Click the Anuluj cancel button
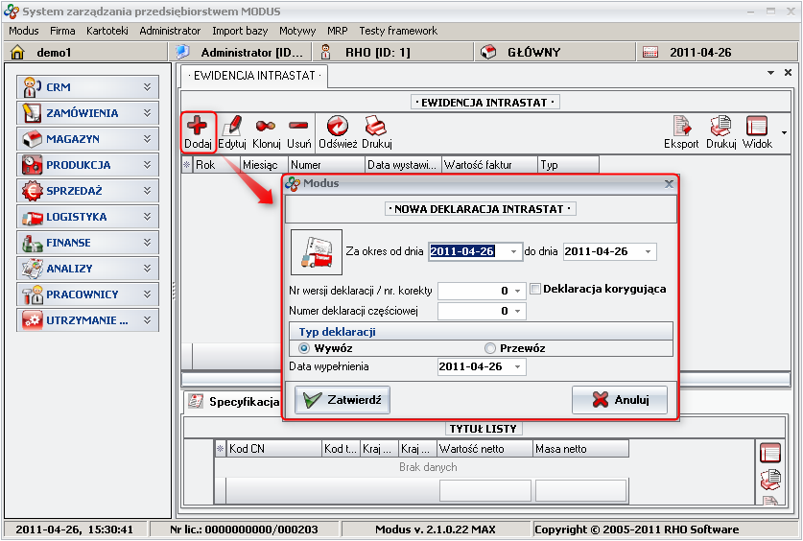The height and width of the screenshot is (541, 803). 620,400
